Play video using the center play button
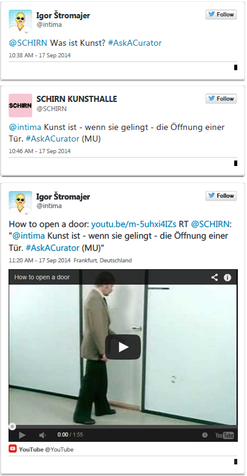The height and width of the screenshot is (476, 247). 123,347
